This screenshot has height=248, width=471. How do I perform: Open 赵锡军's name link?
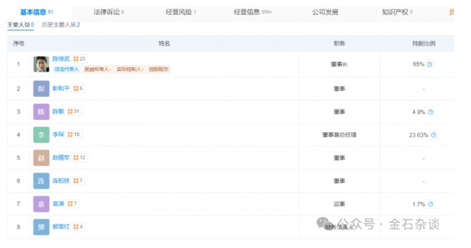(61, 158)
